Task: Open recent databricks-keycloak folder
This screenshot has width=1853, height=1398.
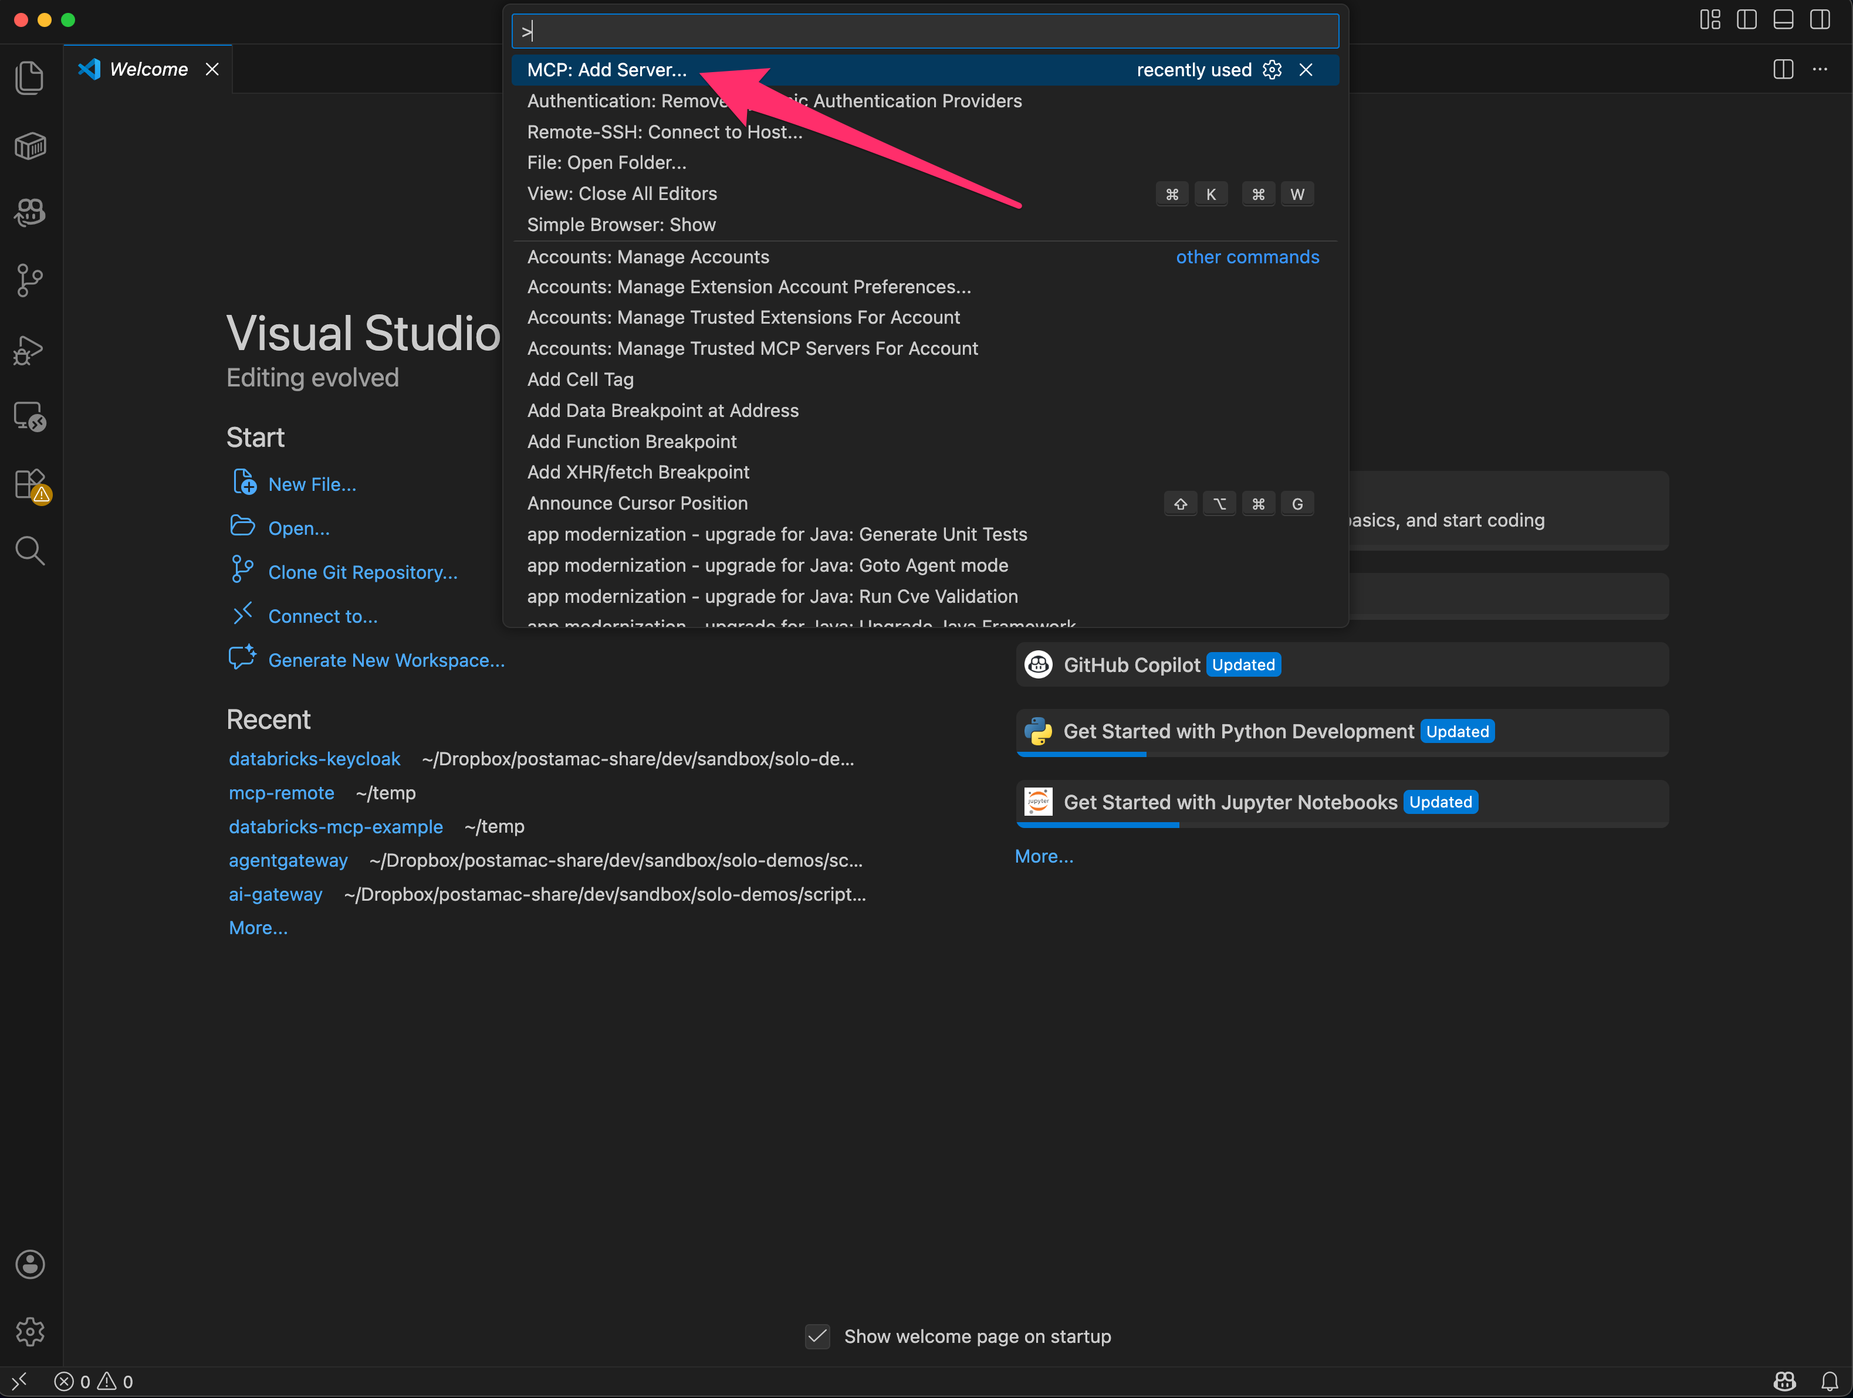Action: pos(314,758)
